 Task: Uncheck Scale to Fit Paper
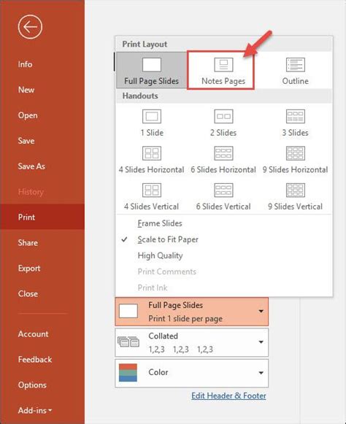[168, 239]
